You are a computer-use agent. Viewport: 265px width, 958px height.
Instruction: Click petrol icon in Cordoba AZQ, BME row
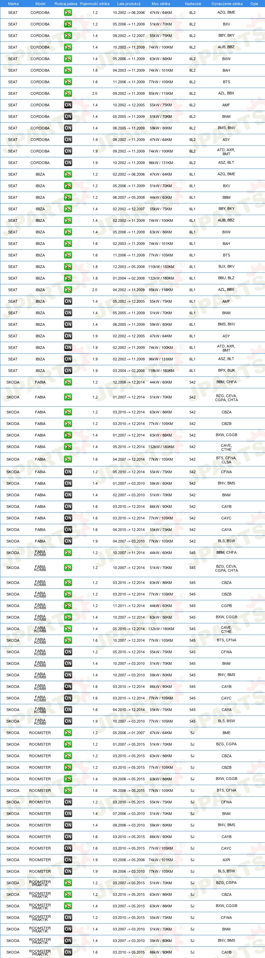click(x=68, y=13)
